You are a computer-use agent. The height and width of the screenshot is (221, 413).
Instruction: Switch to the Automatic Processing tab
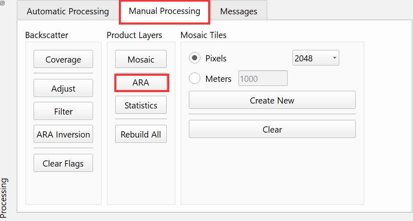click(x=68, y=11)
